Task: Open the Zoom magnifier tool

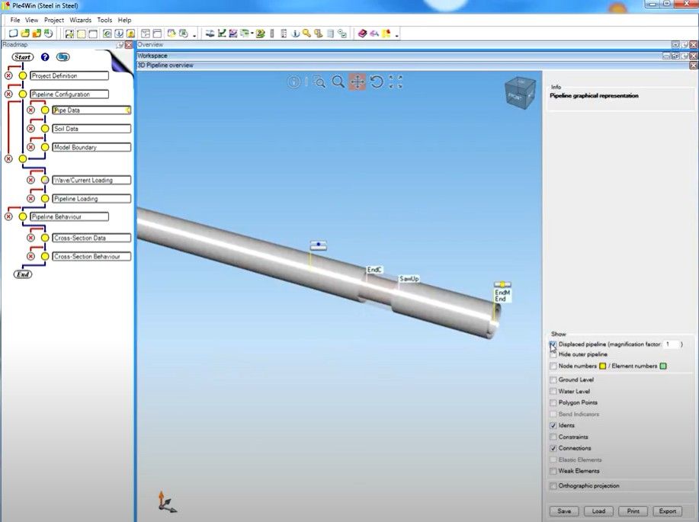Action: coord(338,82)
